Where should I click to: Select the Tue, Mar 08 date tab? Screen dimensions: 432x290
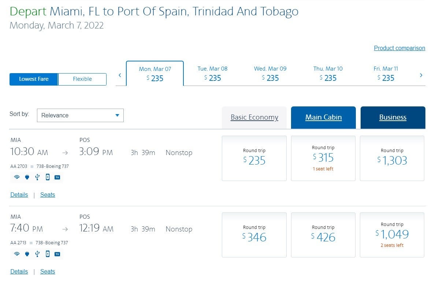212,74
